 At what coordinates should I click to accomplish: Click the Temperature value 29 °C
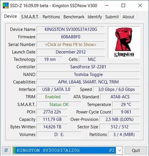coord(126,105)
